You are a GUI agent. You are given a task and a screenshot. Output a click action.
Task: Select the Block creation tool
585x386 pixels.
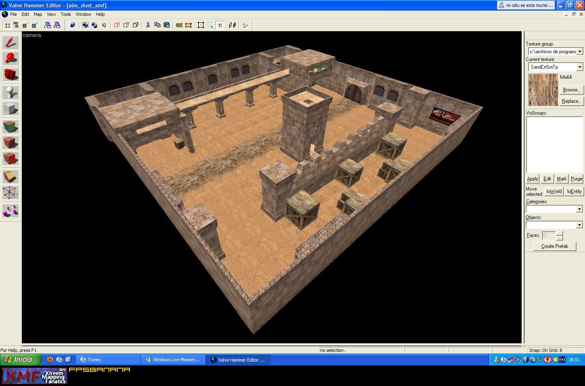click(x=10, y=108)
